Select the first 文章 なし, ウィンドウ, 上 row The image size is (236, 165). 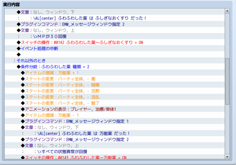click(115, 30)
